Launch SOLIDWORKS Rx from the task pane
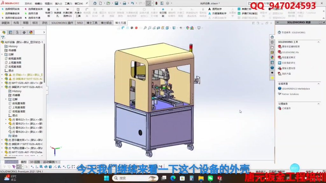Viewport: 326px width, 183px height. coord(290,52)
